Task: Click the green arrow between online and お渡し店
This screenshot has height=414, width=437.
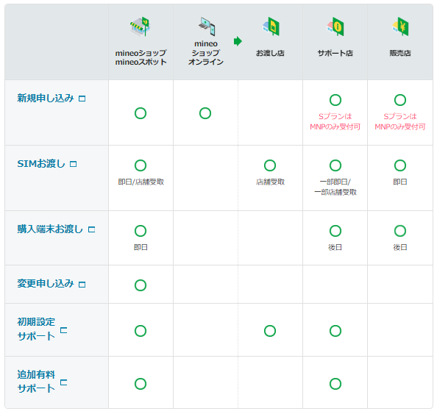Action: pos(238,41)
